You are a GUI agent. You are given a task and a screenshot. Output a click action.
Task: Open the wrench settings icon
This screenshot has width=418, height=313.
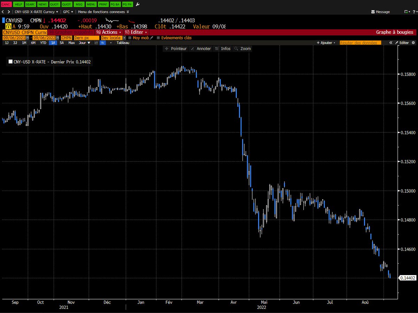[138, 4]
